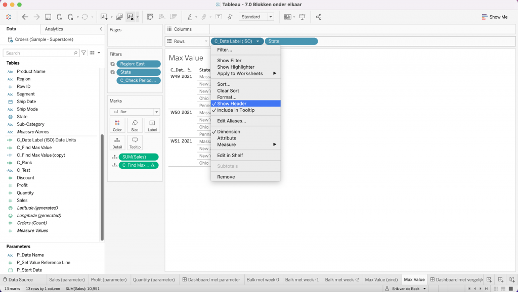Open the Standard fit dropdown
The width and height of the screenshot is (518, 292).
click(x=256, y=17)
